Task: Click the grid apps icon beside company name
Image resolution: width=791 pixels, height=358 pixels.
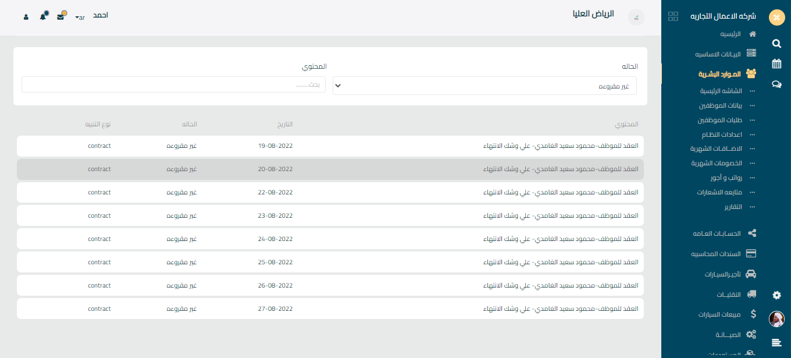Action: click(673, 16)
